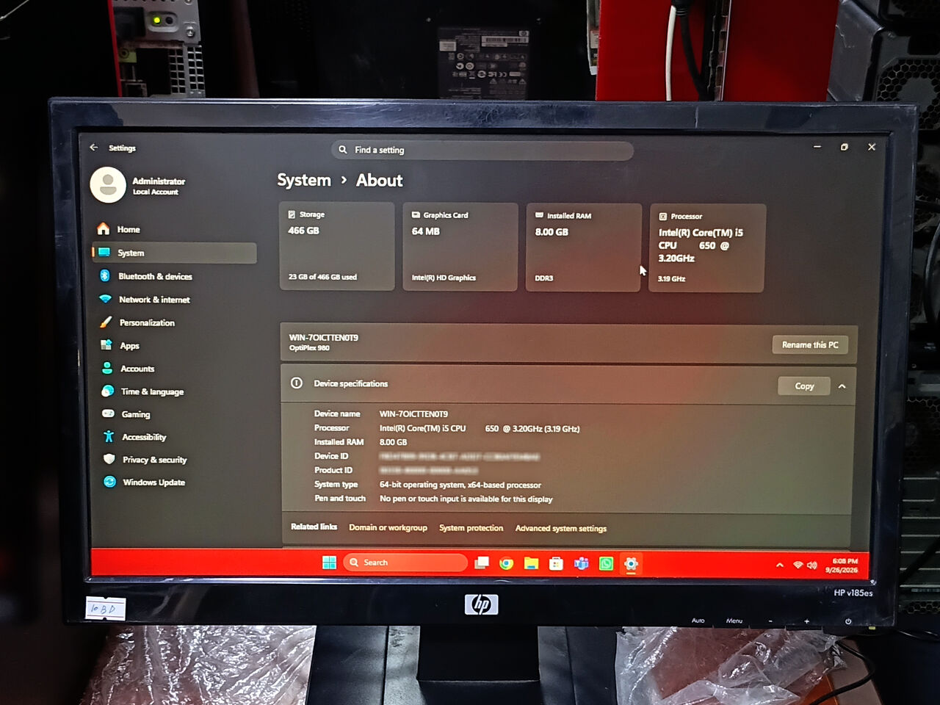This screenshot has width=940, height=705.
Task: Click the volume speaker tray icon
Action: pos(811,565)
